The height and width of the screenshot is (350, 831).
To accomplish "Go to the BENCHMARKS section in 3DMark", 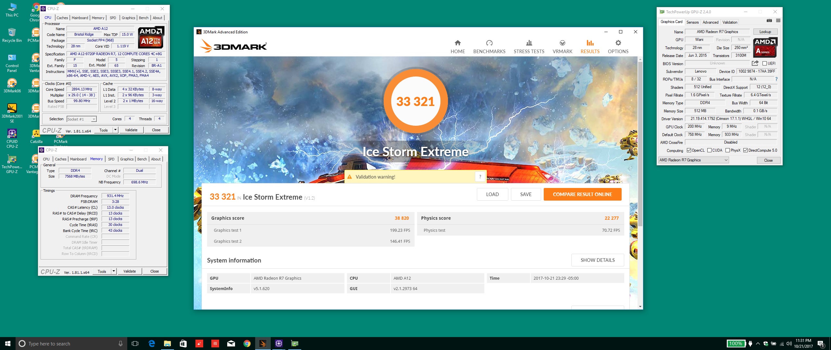I will (x=489, y=47).
